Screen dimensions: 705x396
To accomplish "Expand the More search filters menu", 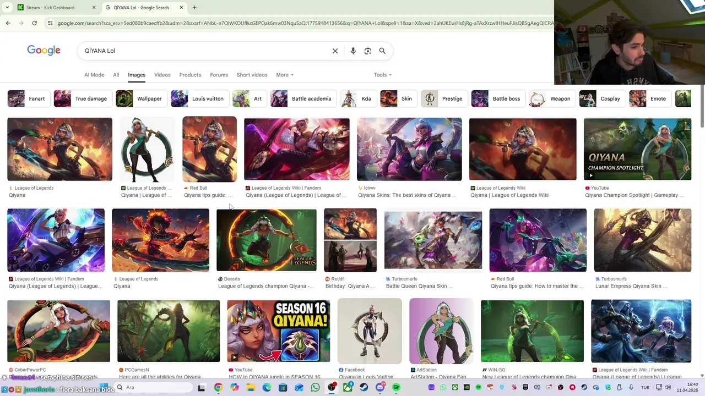I will [x=285, y=75].
